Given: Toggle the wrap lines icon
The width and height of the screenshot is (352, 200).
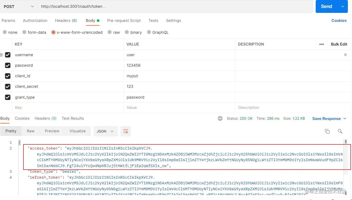Looking at the screenshot, I should tap(126, 131).
